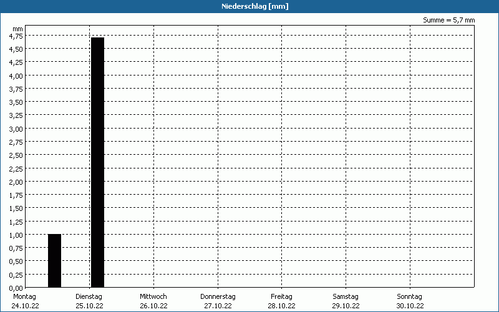
Task: Click the 1,25 y-axis value
Action: (16, 222)
